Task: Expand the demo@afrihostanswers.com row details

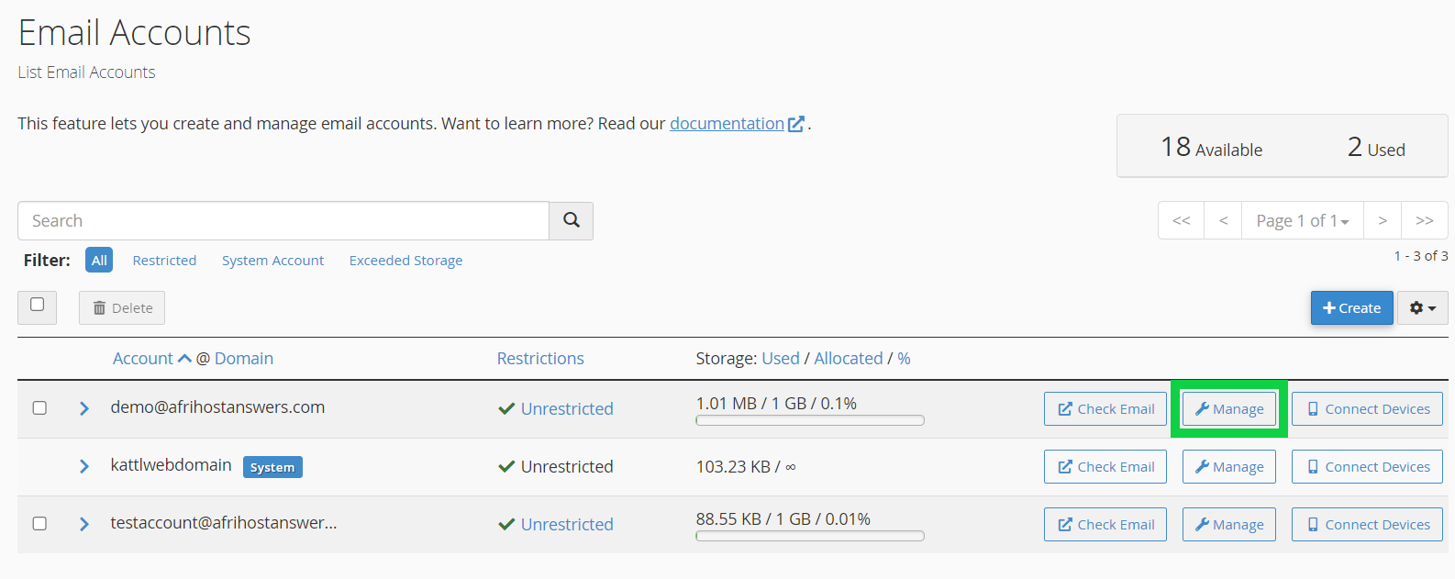Action: click(x=84, y=408)
